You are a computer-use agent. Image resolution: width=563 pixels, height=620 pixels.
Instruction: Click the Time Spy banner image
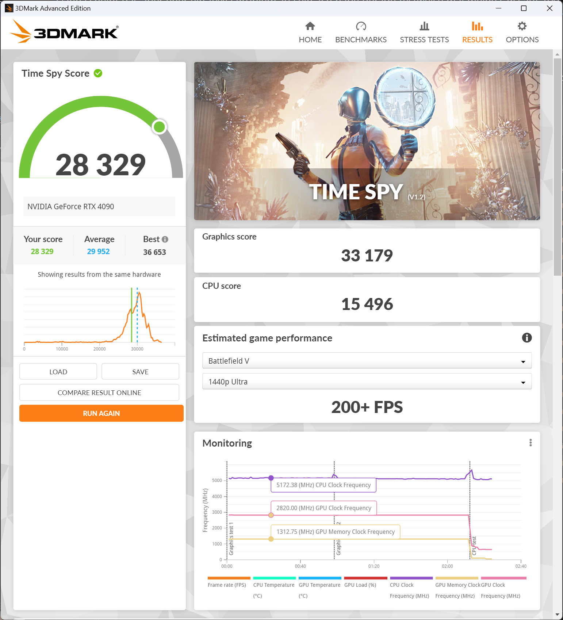367,141
